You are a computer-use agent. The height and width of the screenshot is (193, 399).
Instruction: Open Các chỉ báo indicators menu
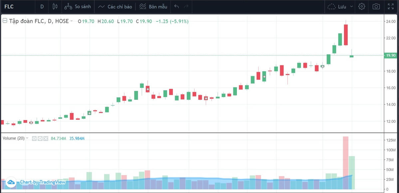click(x=115, y=6)
